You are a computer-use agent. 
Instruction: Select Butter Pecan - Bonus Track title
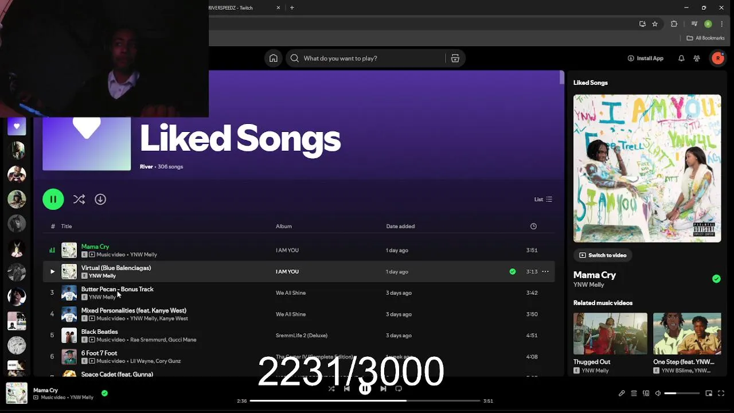(117, 289)
